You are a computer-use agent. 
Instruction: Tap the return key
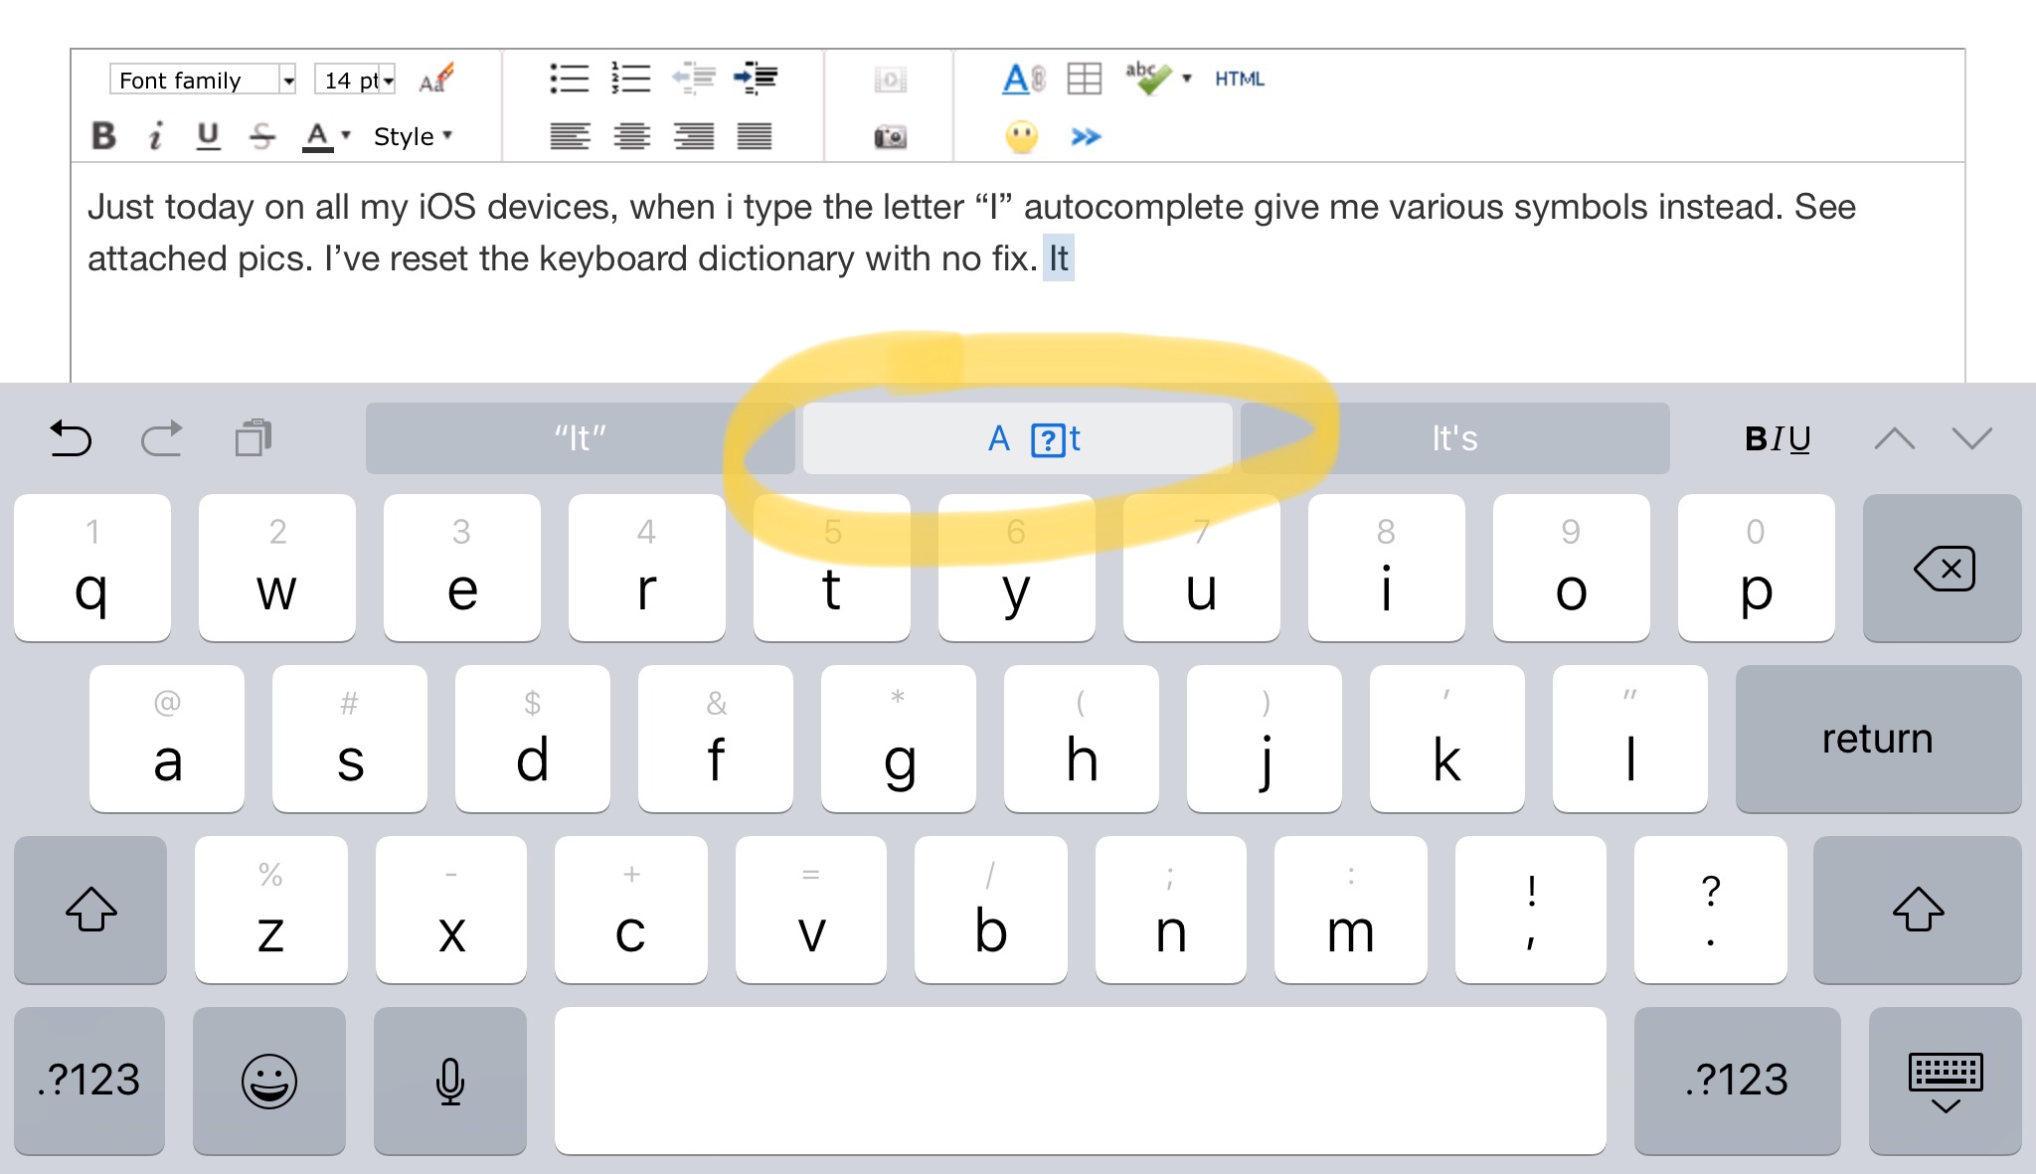[1877, 738]
